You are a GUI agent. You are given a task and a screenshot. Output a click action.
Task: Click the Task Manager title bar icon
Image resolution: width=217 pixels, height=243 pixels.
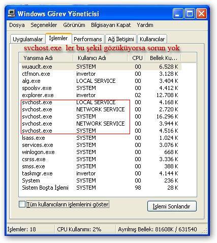(x=12, y=13)
